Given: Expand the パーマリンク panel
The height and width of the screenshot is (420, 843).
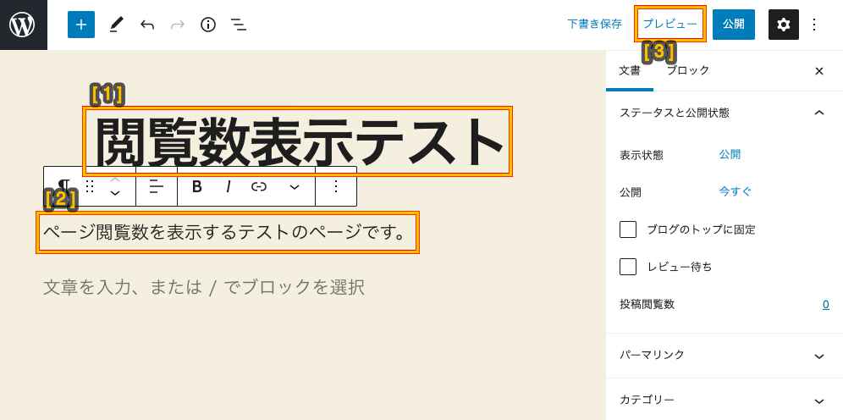Looking at the screenshot, I should click(x=725, y=355).
